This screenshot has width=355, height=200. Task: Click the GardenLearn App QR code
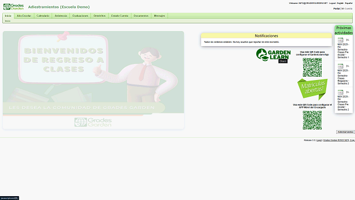click(x=312, y=67)
